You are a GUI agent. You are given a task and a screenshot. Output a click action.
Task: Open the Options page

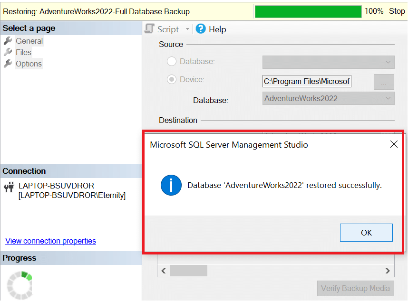pyautogui.click(x=29, y=64)
